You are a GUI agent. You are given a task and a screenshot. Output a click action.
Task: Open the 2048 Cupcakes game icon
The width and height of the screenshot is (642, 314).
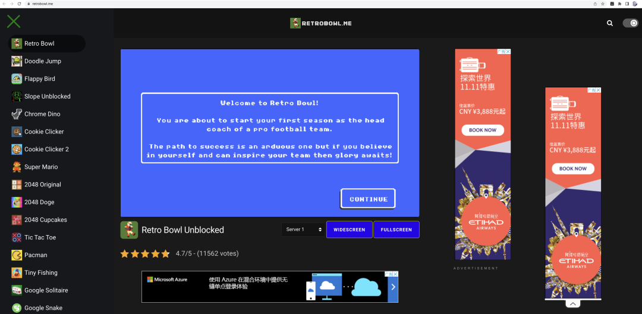tap(17, 220)
